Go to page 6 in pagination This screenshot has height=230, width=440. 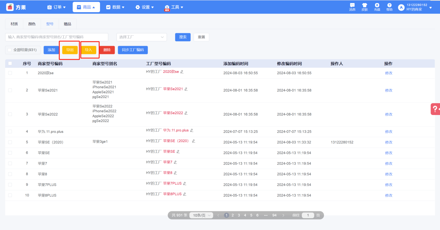[x=257, y=215]
